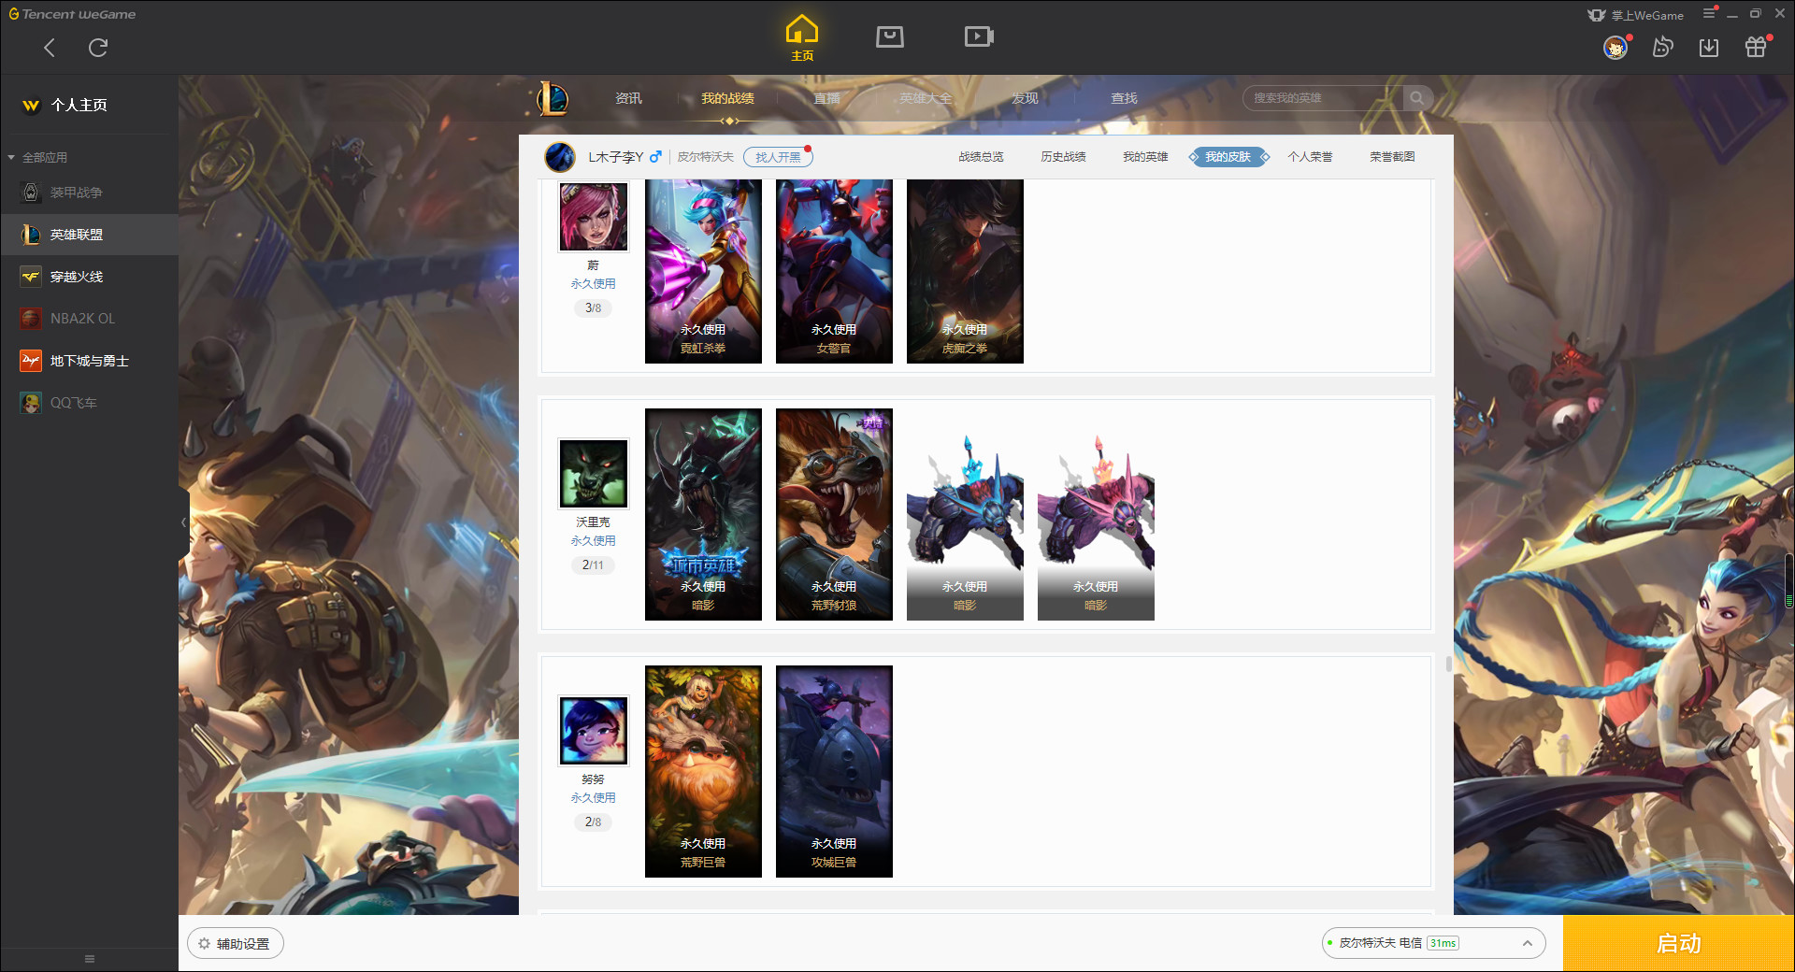Viewport: 1795px width, 972px height.
Task: Click the sidebar bottom menu handle
Action: click(x=90, y=959)
